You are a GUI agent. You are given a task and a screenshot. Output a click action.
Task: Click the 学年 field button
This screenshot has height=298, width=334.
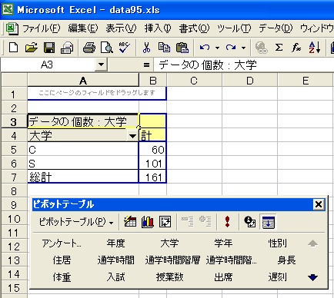223,243
